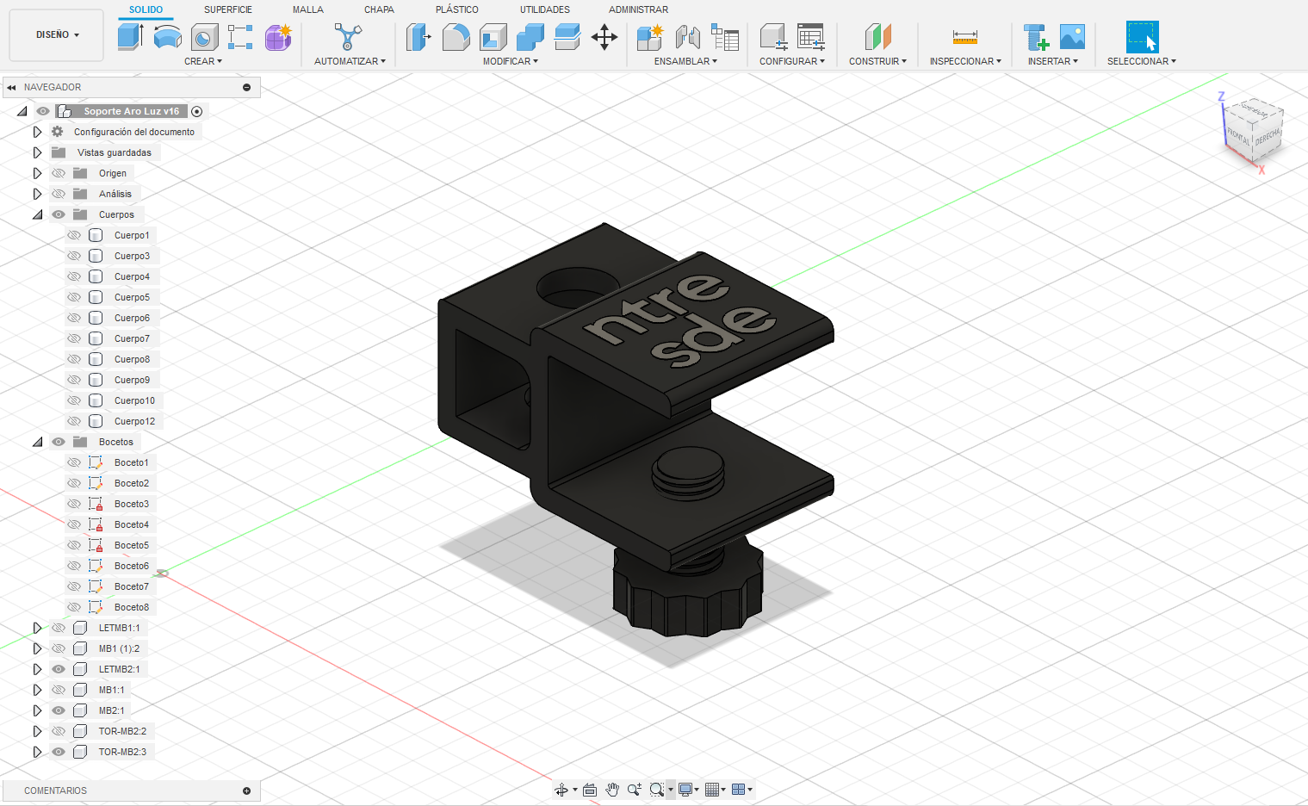Viewport: 1308px width, 806px height.
Task: Select Boceto7 in the browser tree
Action: pyautogui.click(x=132, y=586)
